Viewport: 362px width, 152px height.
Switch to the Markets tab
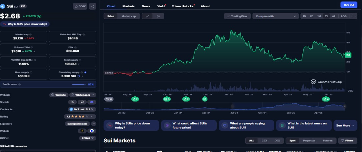pos(128,6)
